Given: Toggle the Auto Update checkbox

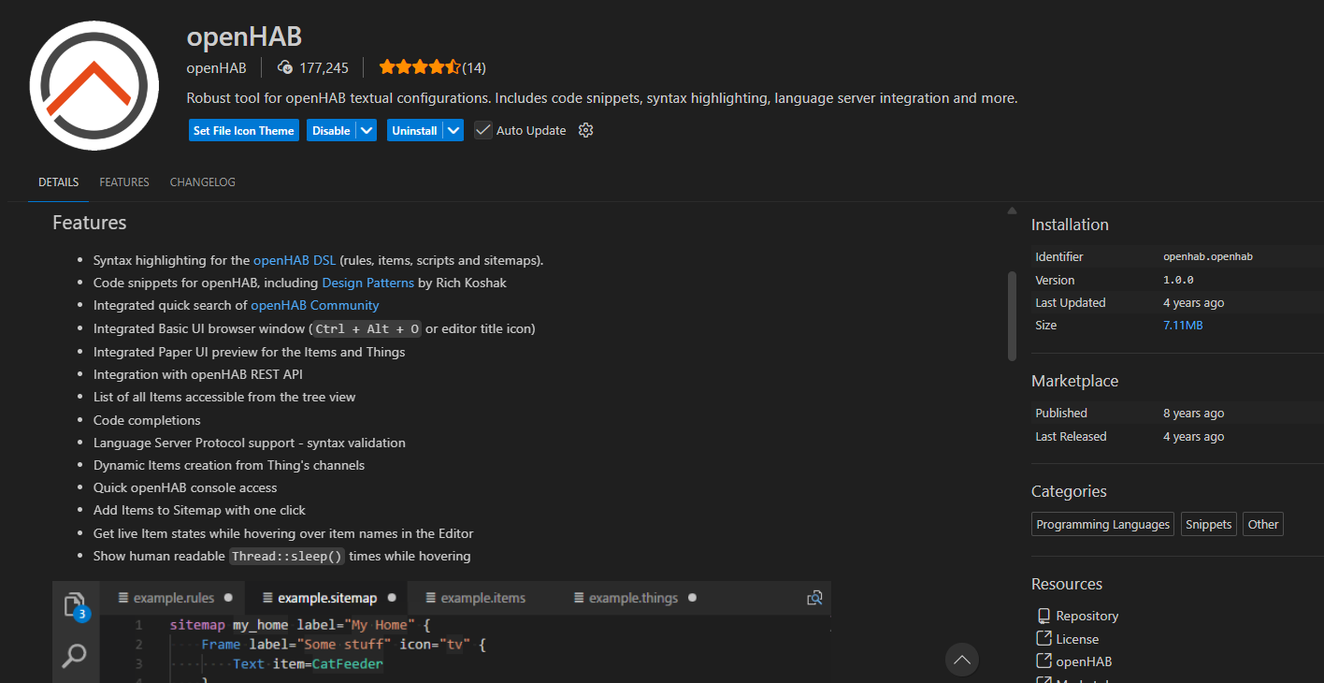Looking at the screenshot, I should tap(483, 130).
